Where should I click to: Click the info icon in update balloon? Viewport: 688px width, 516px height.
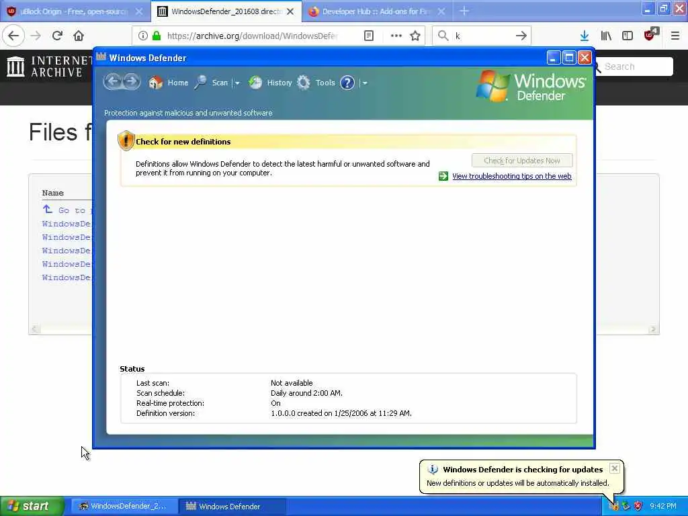pos(433,469)
